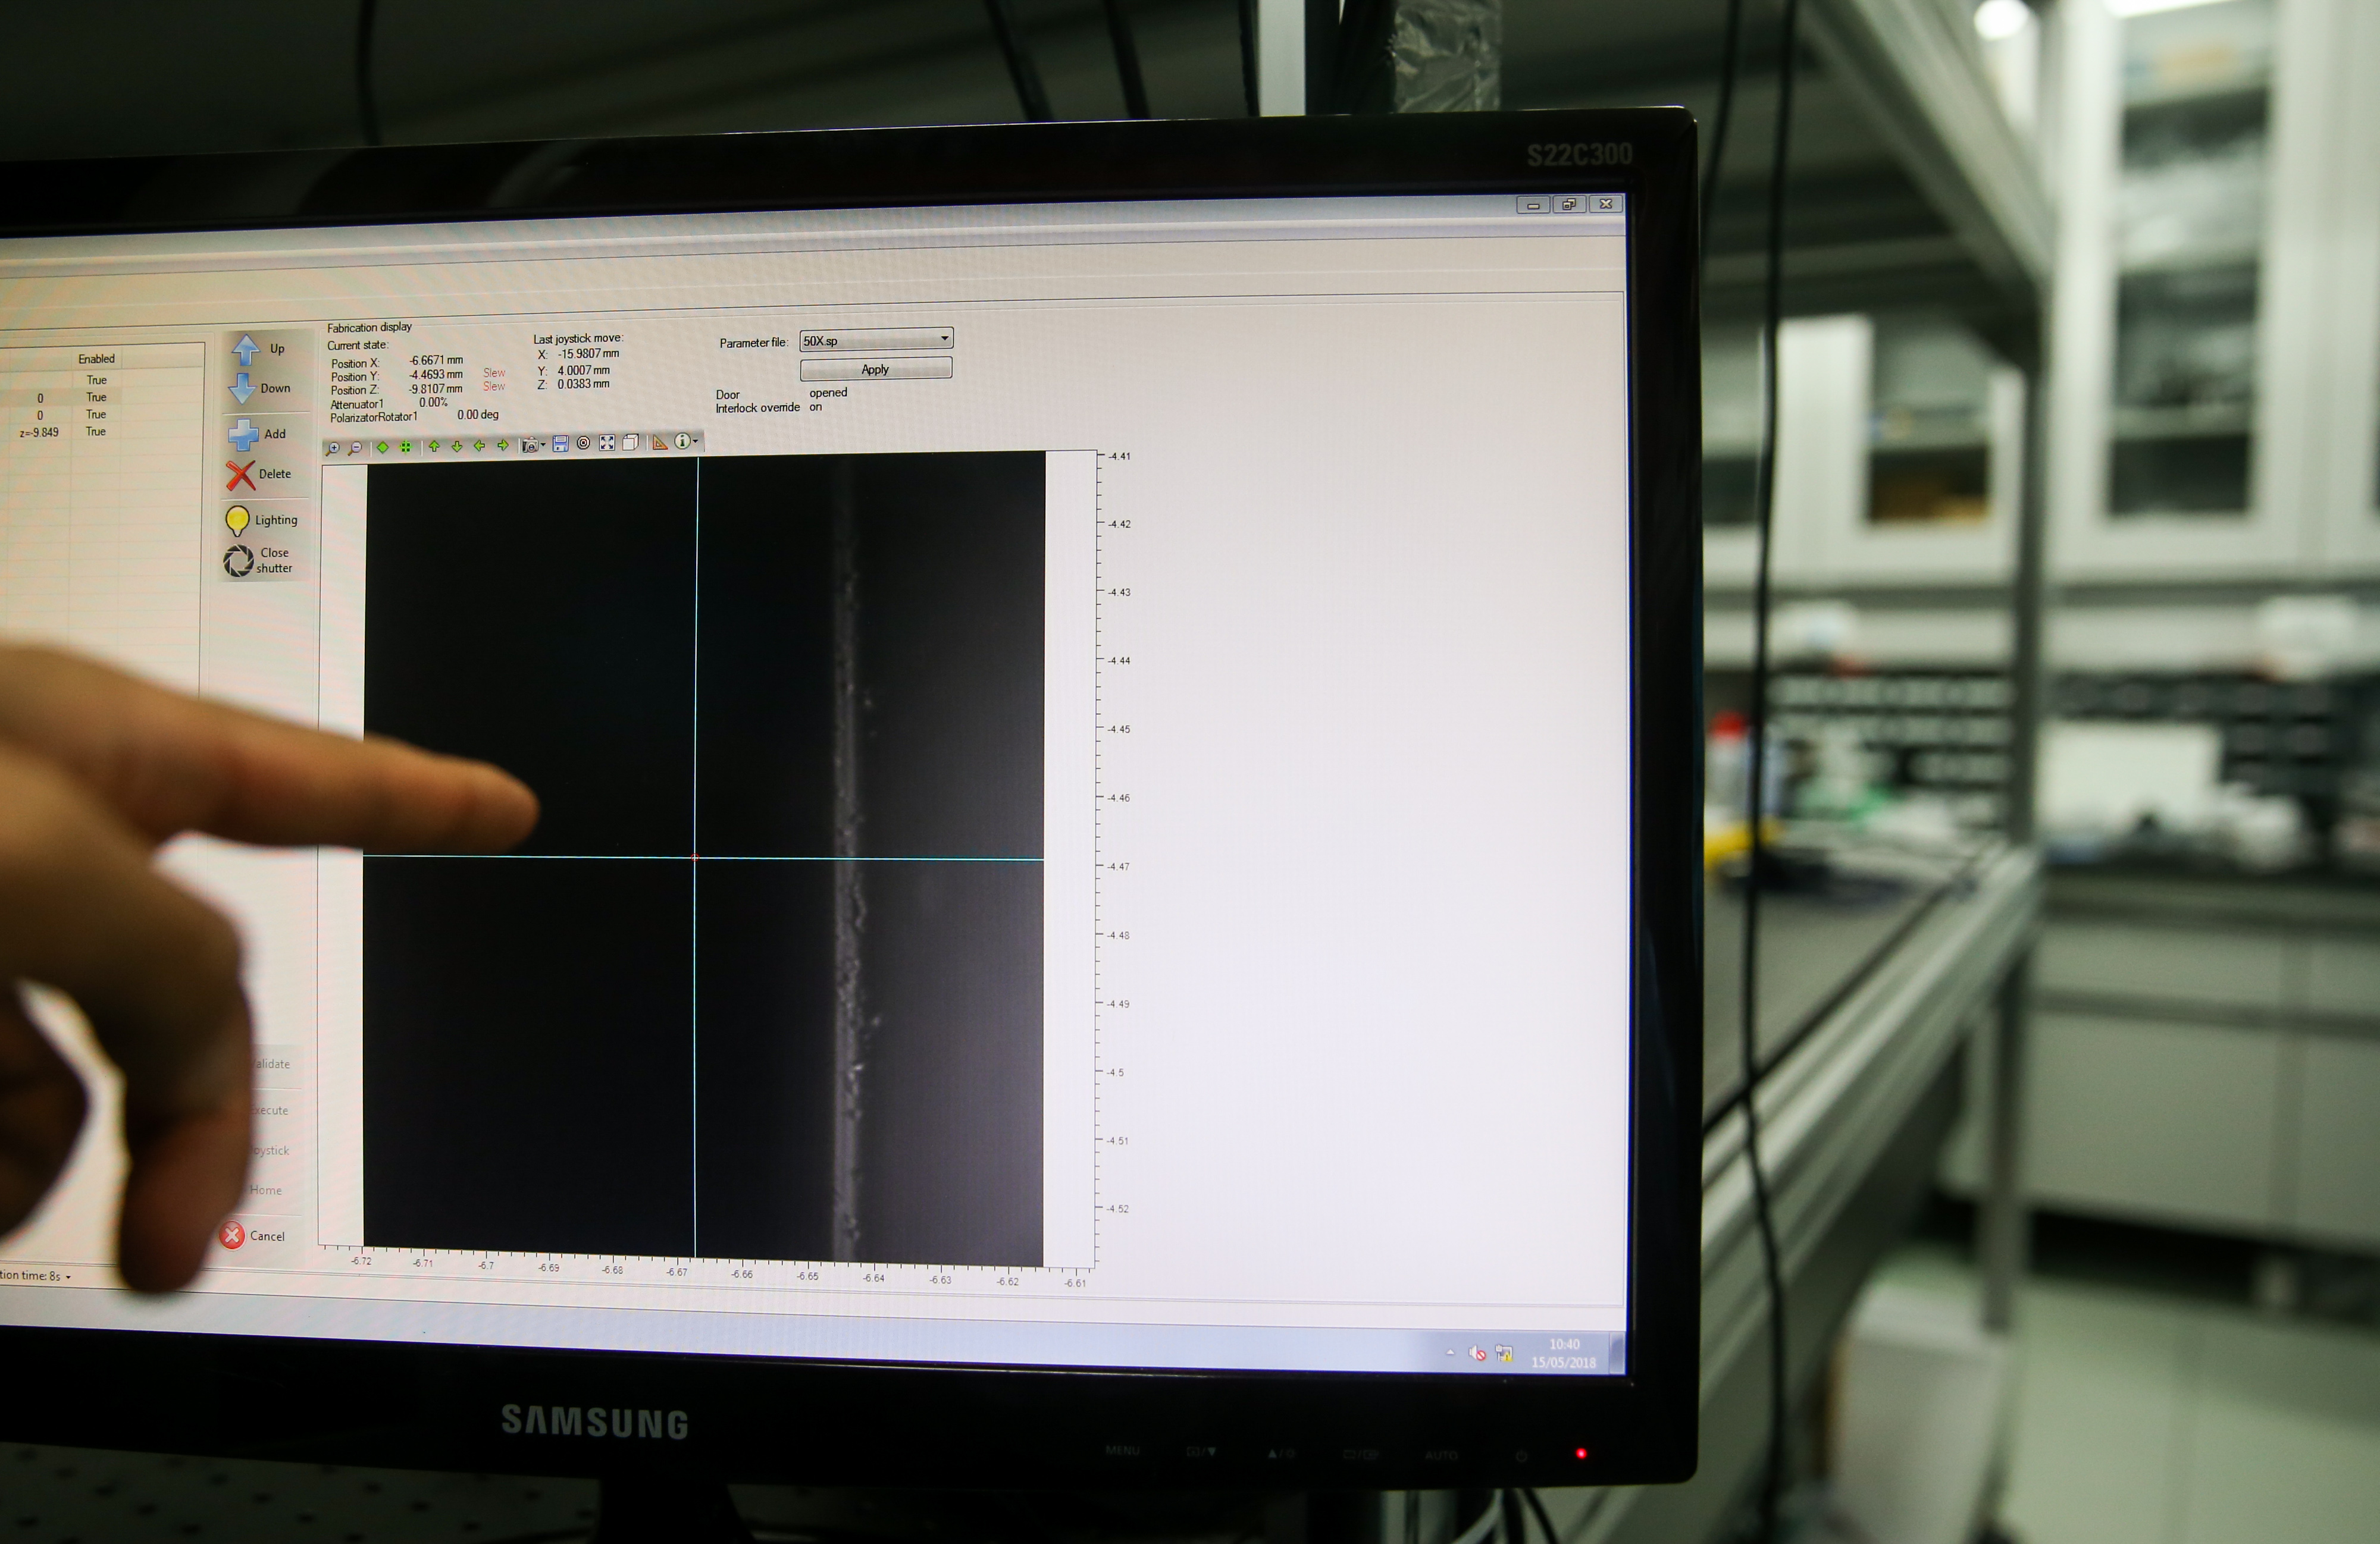
Task: Click the bright vertical edge in camera image
Action: [x=849, y=859]
